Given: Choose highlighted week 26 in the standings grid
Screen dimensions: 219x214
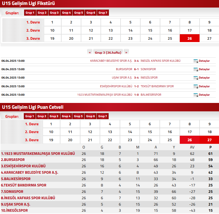Looking at the screenshot, I should (189, 140).
